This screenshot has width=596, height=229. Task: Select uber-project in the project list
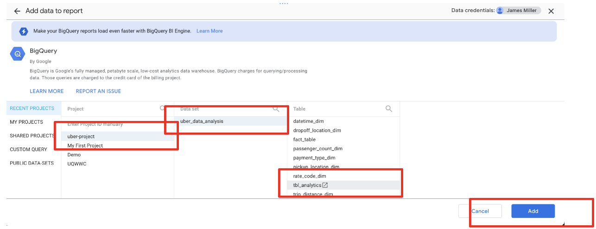pos(81,136)
